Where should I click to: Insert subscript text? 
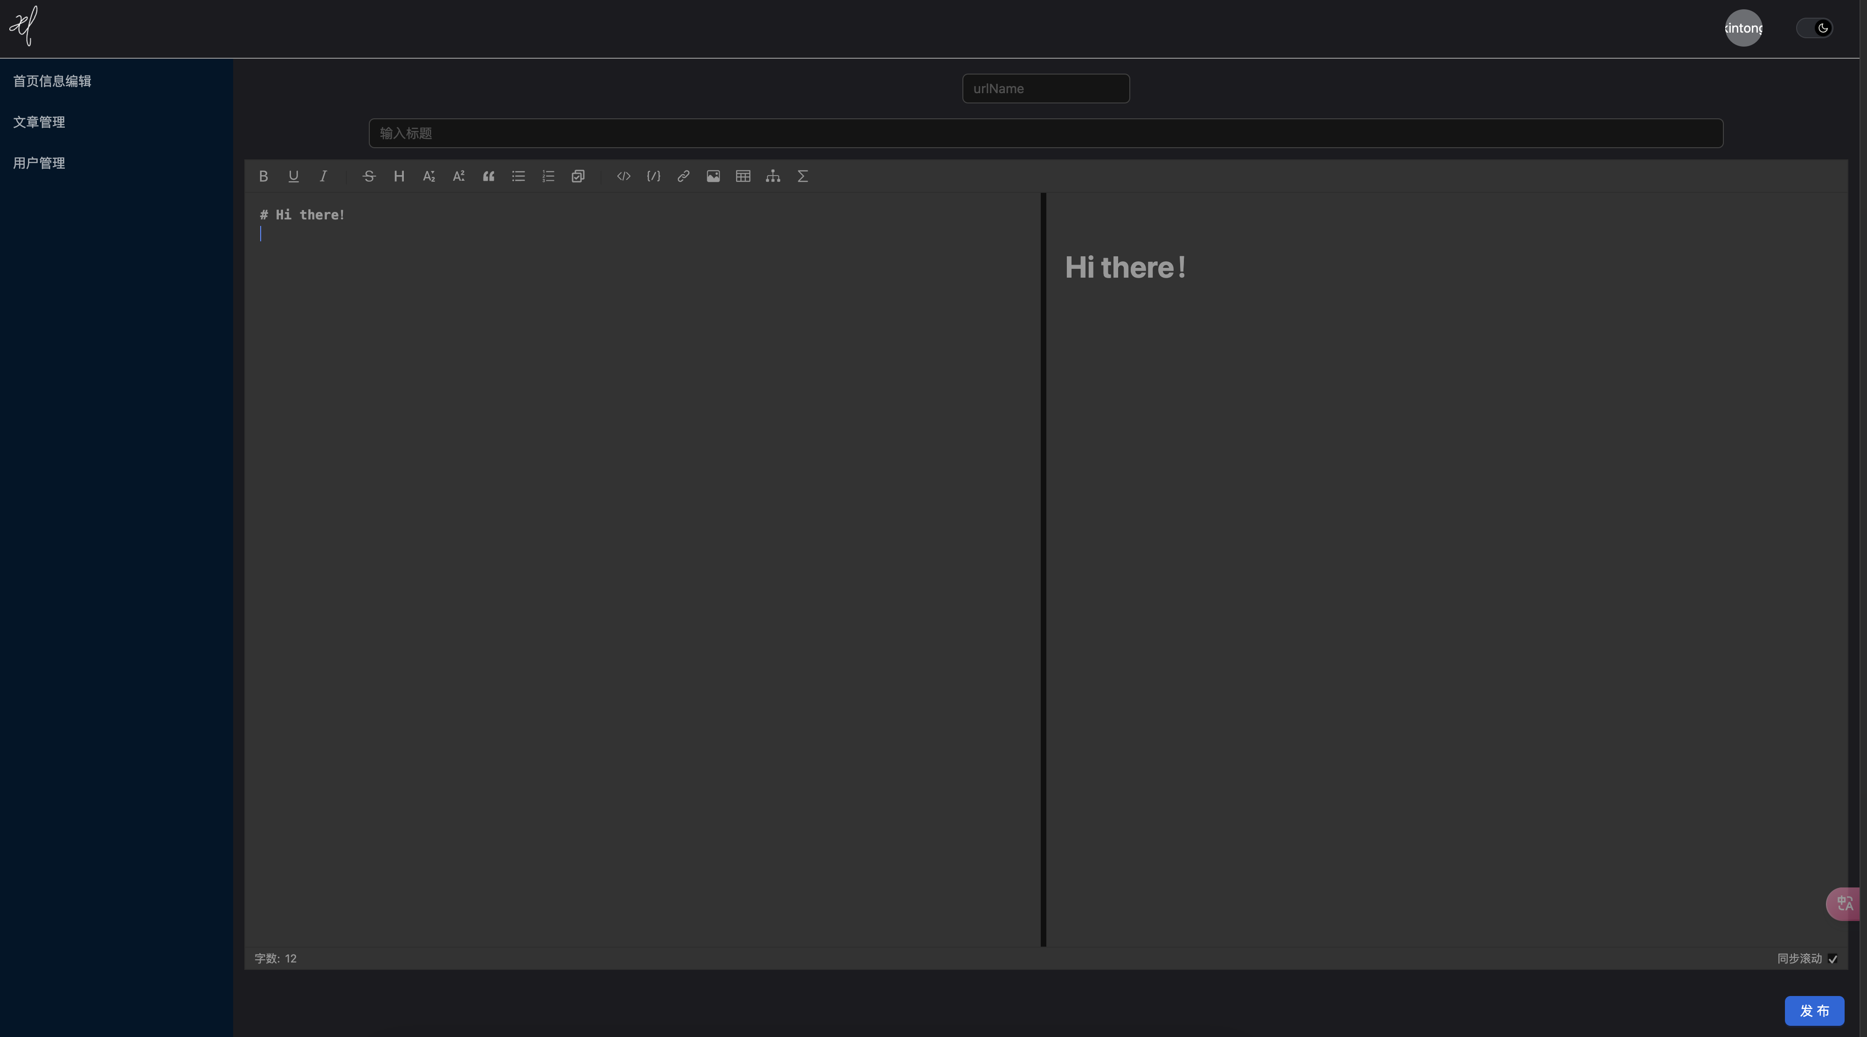point(429,176)
